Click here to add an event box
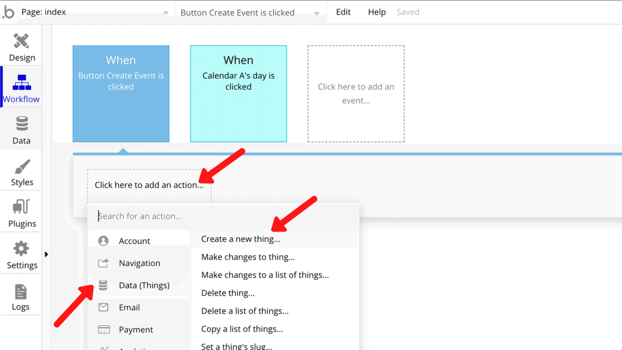This screenshot has width=622, height=350. [356, 93]
